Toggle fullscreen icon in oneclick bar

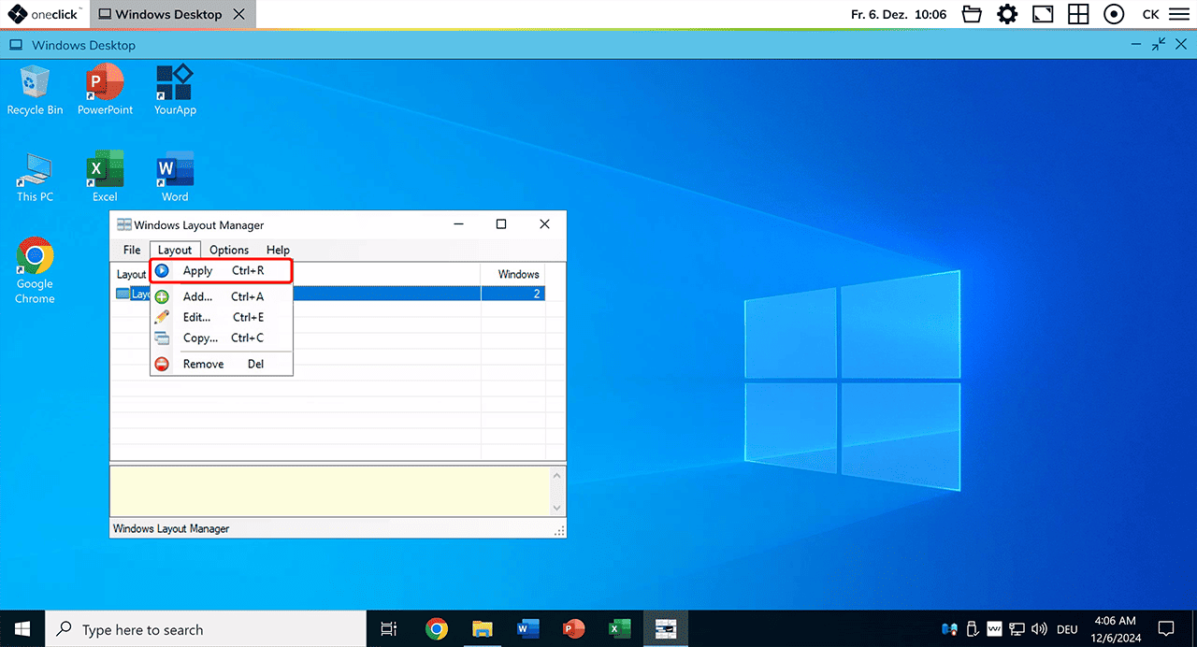[x=1043, y=14]
